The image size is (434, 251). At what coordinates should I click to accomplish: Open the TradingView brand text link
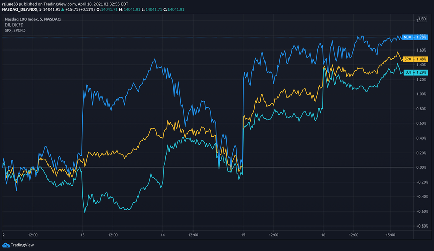click(22, 245)
